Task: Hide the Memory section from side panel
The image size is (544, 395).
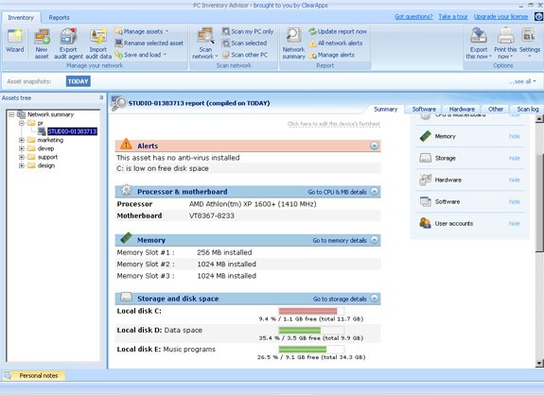Action: [514, 136]
